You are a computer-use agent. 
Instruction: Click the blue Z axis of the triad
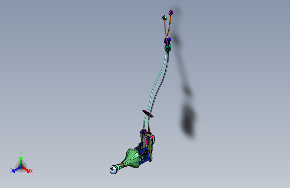click(17, 169)
